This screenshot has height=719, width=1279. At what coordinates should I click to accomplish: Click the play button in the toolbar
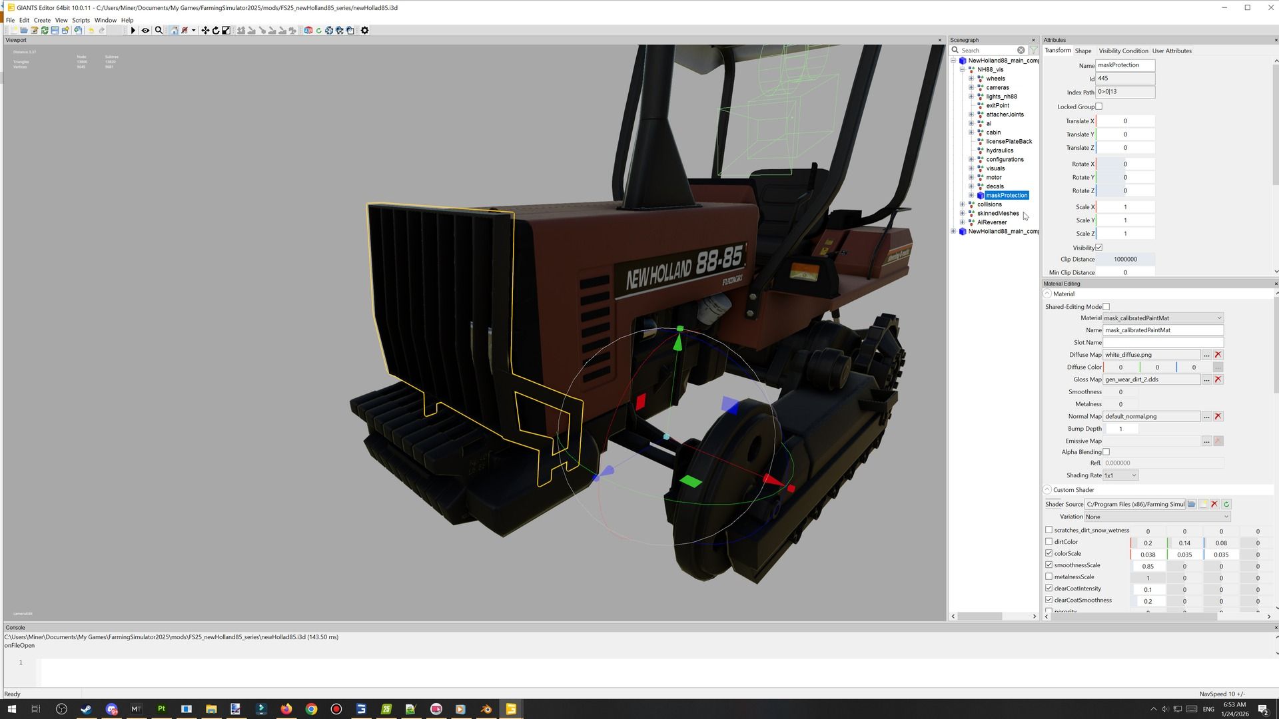point(133,31)
